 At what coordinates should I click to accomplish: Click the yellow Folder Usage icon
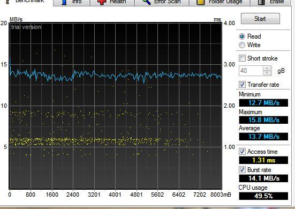click(x=200, y=2)
